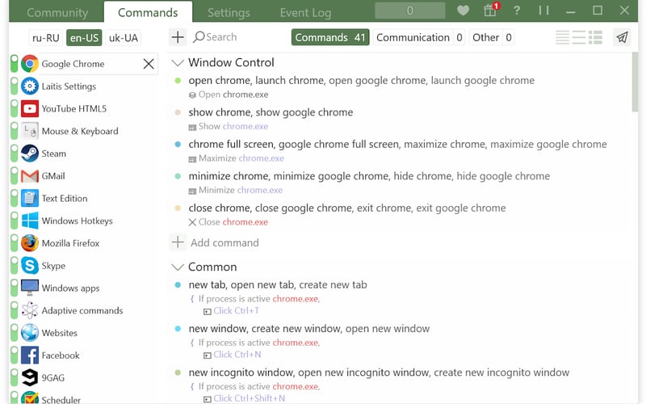Click the 9GAG icon

30,377
